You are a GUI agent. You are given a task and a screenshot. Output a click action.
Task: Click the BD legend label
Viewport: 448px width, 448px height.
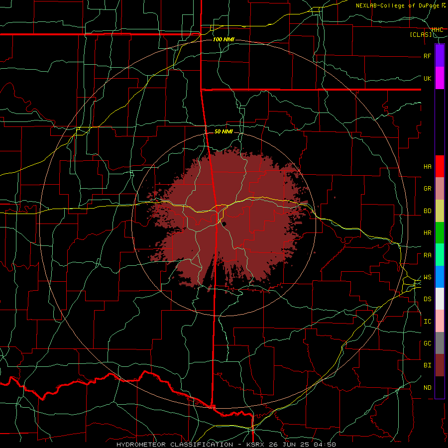tap(427, 211)
